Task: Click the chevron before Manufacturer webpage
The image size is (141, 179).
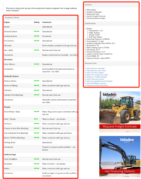Action: coord(86,68)
